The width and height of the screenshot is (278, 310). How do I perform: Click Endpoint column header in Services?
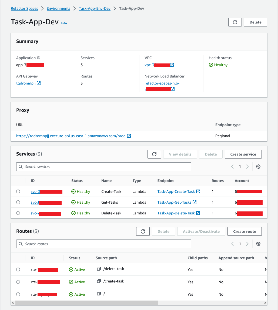tap(166, 181)
